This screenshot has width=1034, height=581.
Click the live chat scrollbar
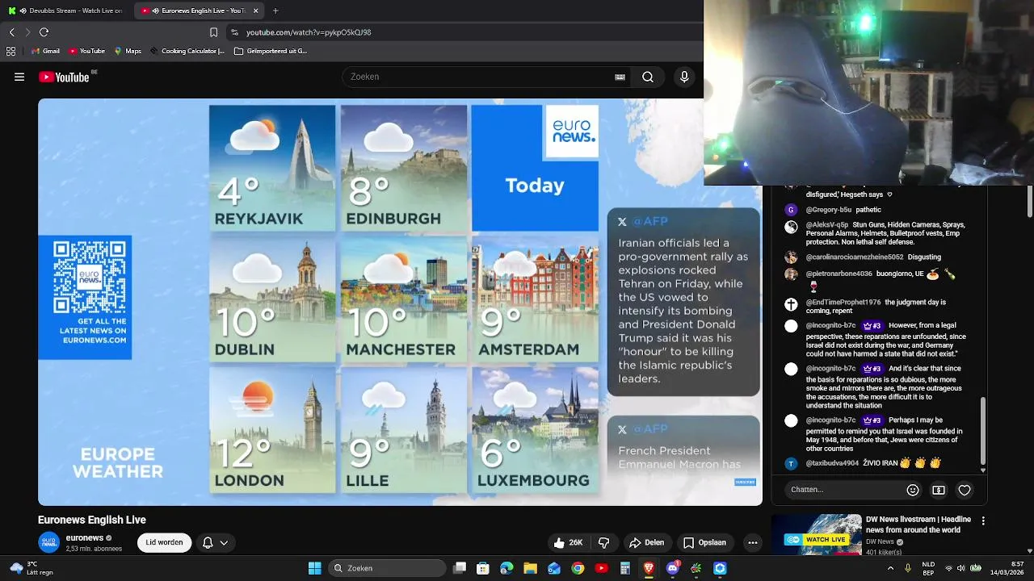(x=983, y=432)
